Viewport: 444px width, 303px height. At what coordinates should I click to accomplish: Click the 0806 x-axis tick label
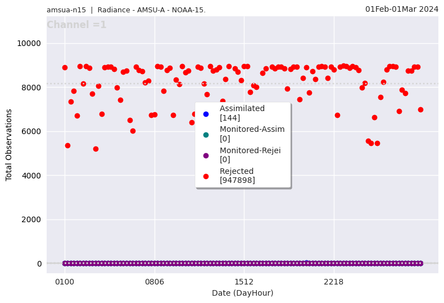point(155,281)
